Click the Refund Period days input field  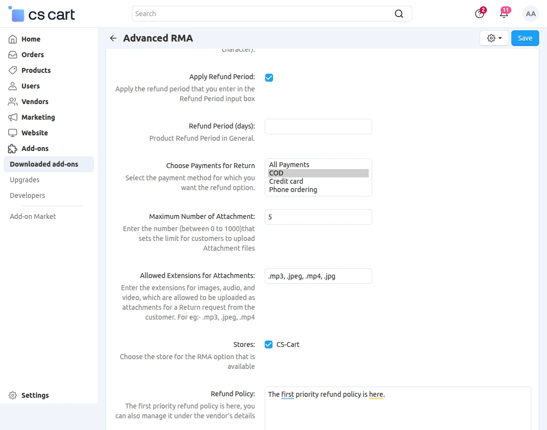pos(318,127)
